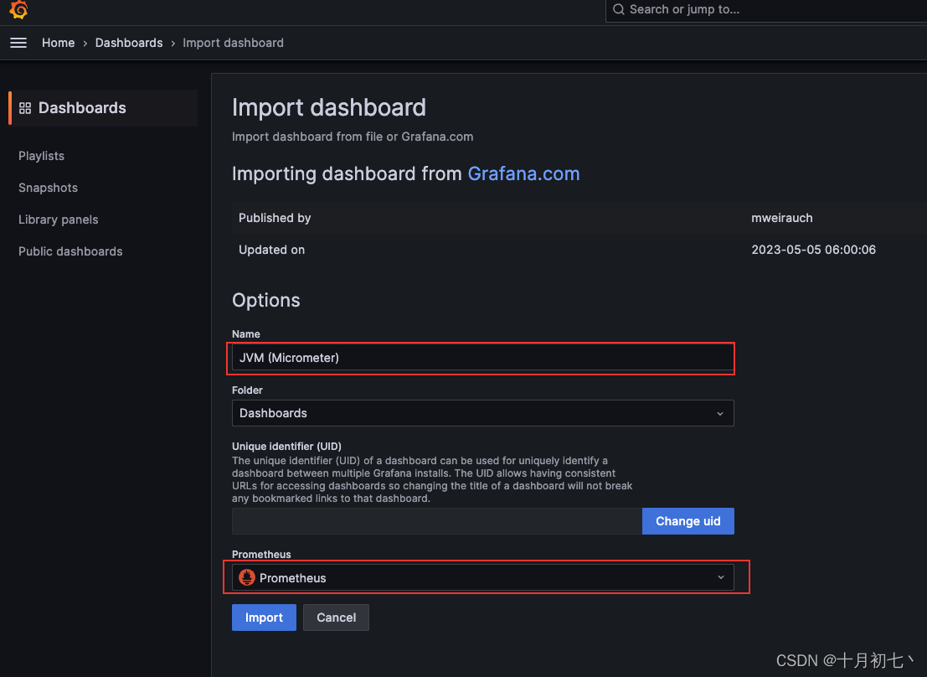
Task: Click the Cancel button
Action: point(336,618)
